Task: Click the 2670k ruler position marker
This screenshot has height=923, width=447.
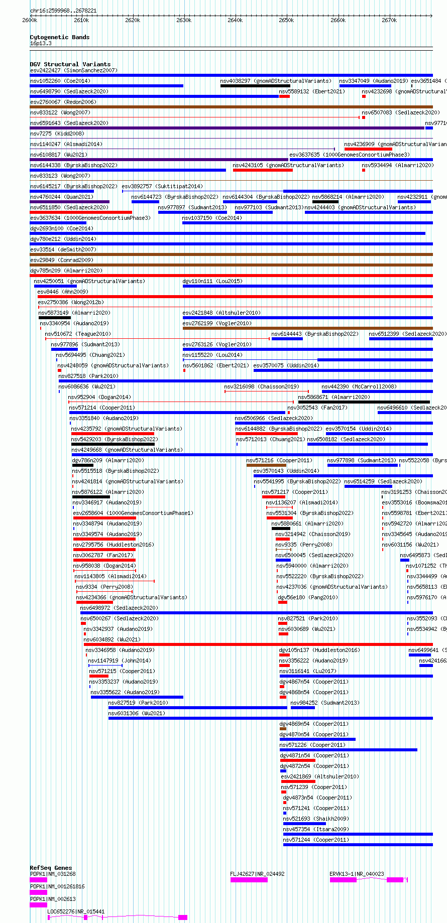Action: [389, 20]
